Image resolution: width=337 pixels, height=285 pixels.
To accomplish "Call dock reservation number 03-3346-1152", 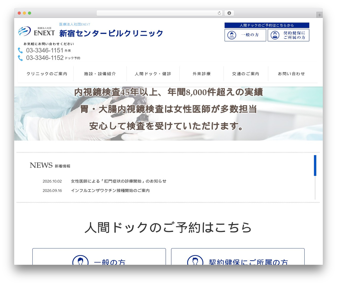I will (x=45, y=58).
